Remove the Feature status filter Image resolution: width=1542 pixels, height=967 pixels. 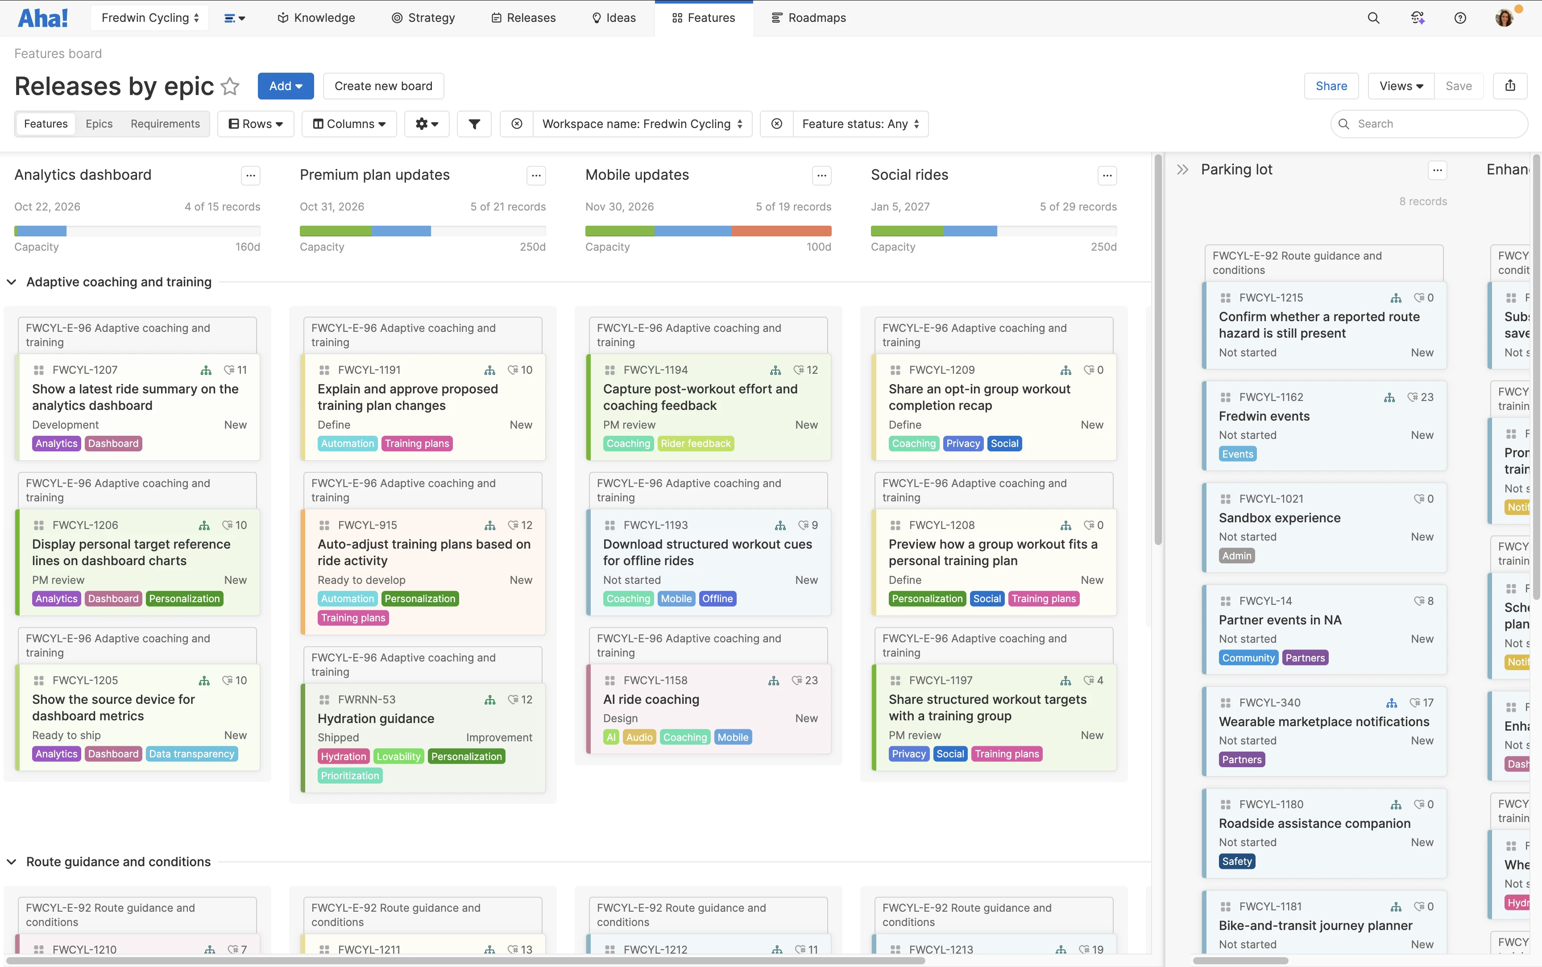[776, 124]
